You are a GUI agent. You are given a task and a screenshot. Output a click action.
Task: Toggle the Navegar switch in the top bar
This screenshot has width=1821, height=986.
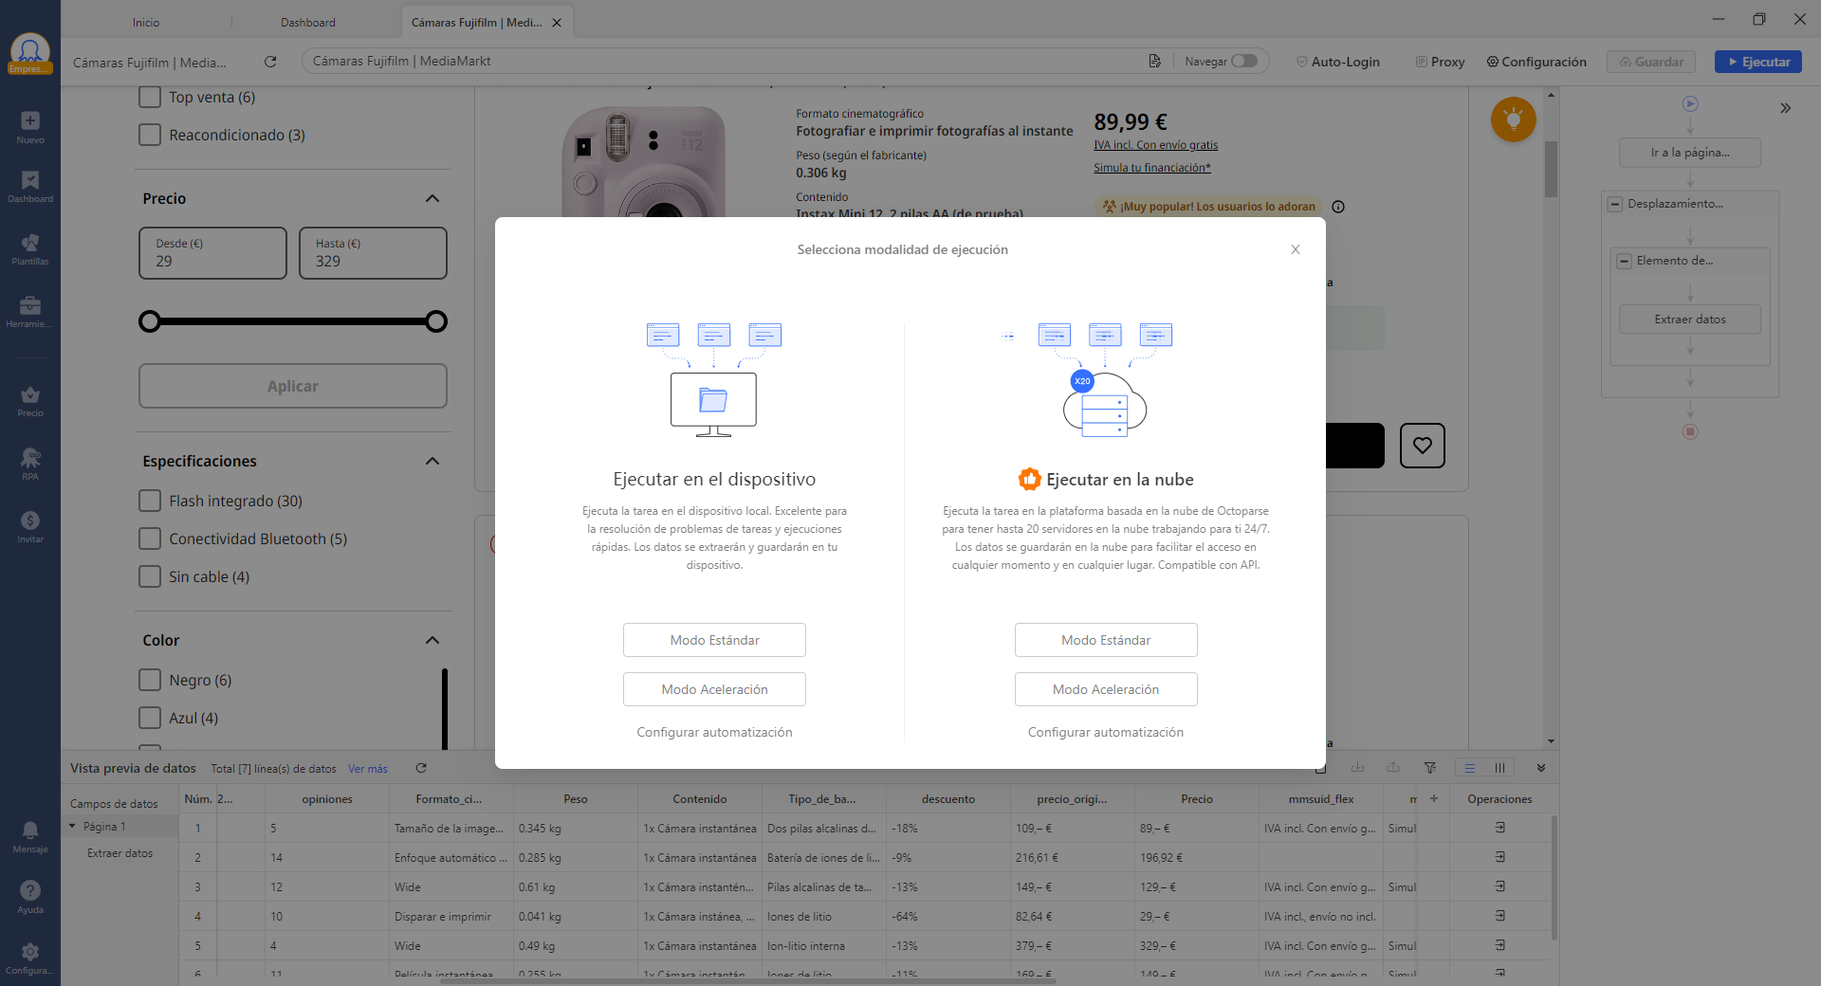1243,61
